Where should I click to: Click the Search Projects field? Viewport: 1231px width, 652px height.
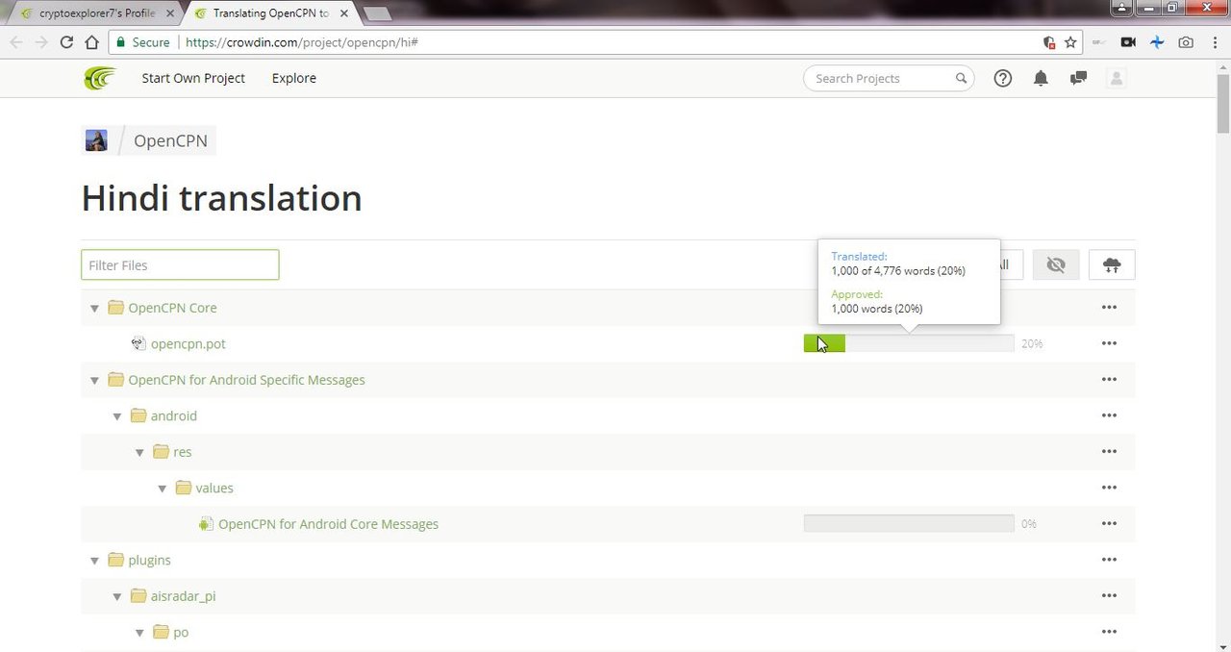tap(889, 79)
